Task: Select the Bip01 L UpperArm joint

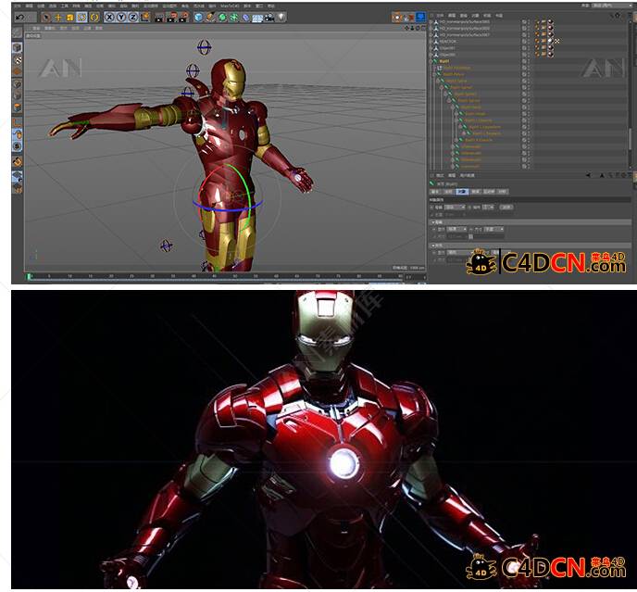Action: pos(484,127)
